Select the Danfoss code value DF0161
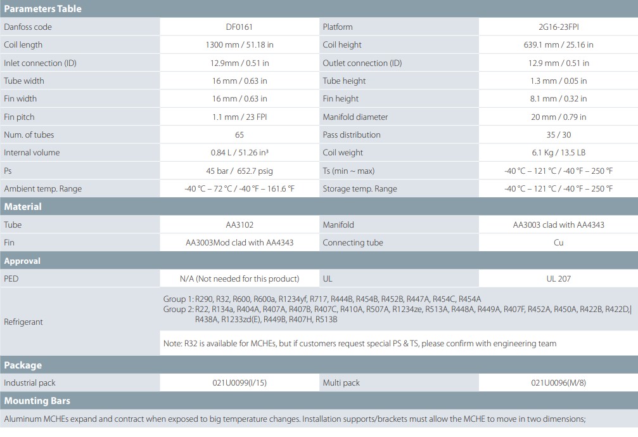 239,27
